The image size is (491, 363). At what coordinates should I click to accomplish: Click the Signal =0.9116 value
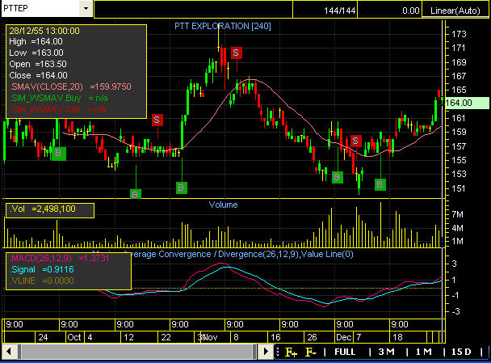pyautogui.click(x=42, y=269)
